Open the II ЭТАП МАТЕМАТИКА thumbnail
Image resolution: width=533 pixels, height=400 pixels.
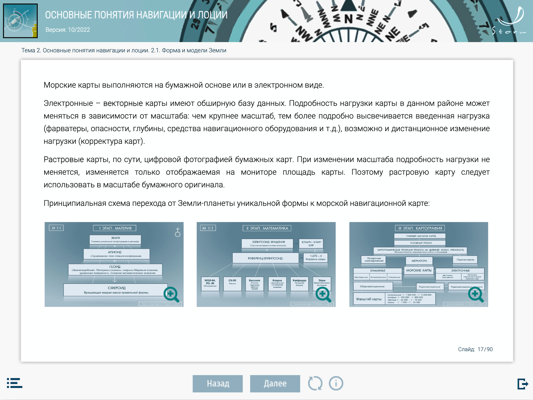tap(266, 264)
